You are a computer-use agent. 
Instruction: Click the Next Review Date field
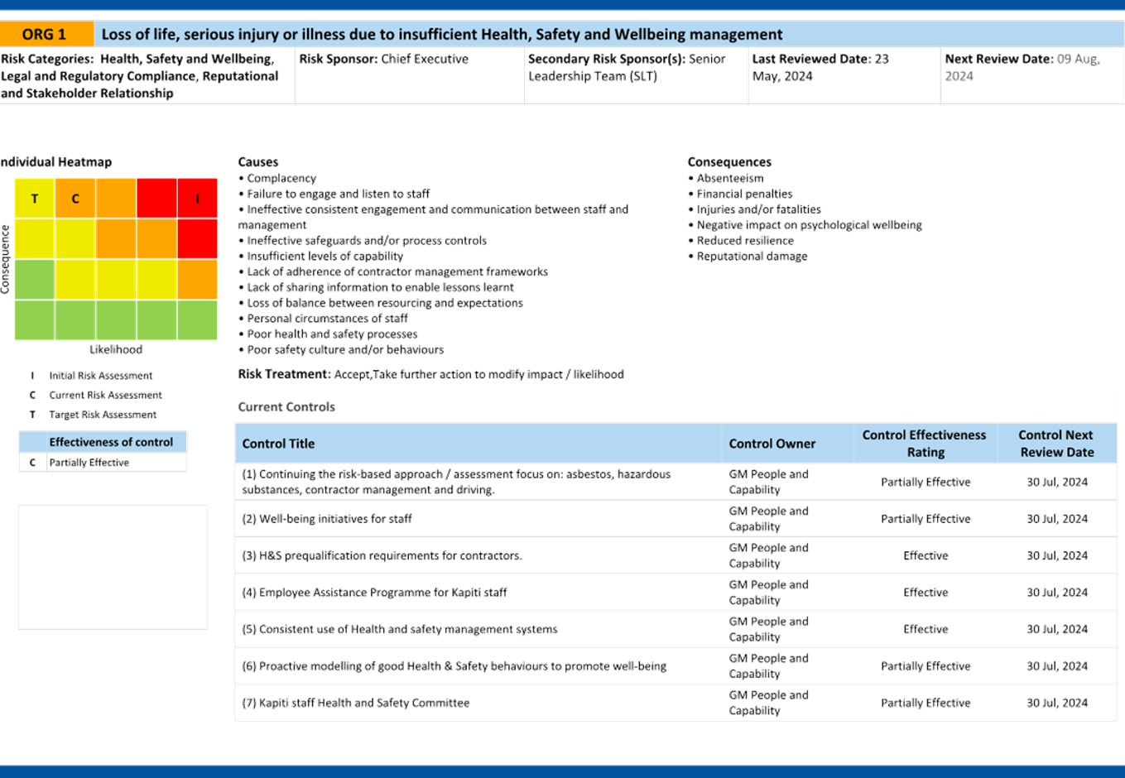(1022, 68)
